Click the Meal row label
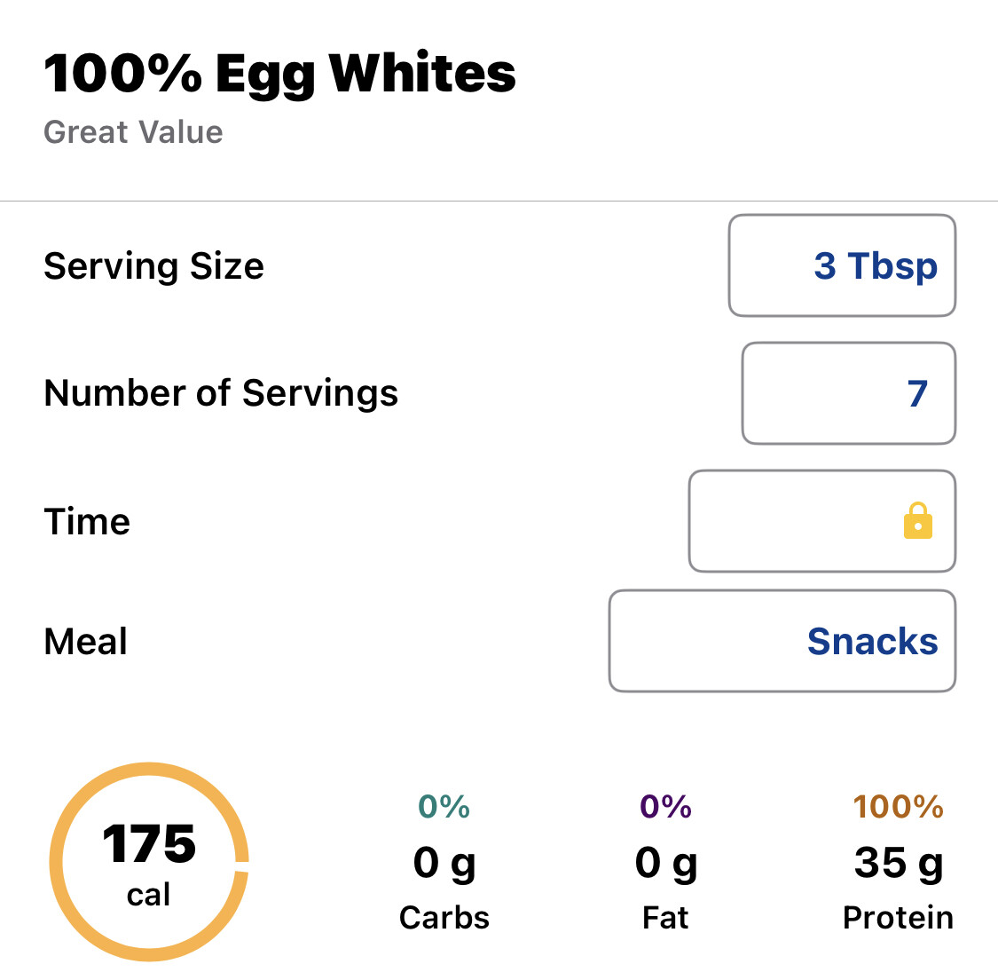 click(85, 642)
